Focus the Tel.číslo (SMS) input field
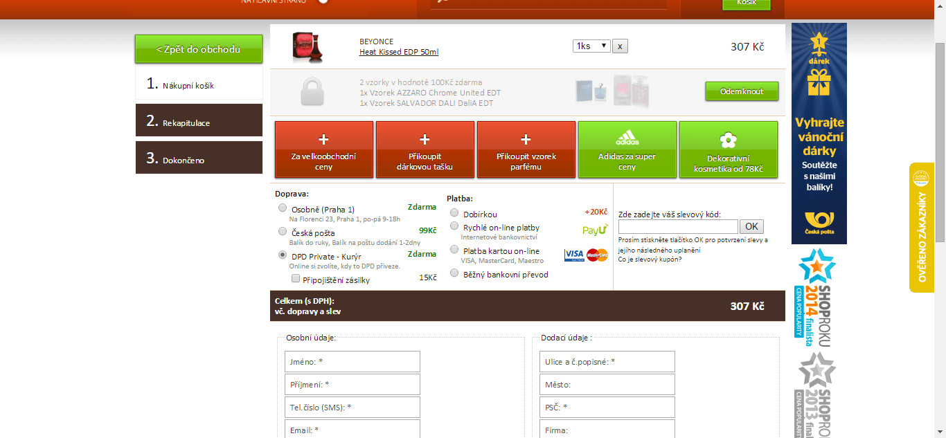946x438 pixels. click(x=352, y=408)
